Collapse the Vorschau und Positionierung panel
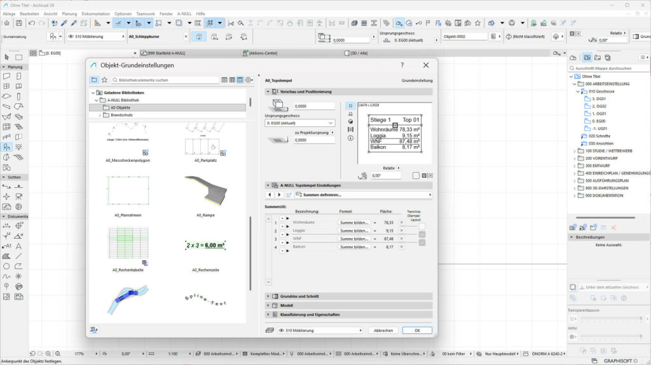 [348, 91]
